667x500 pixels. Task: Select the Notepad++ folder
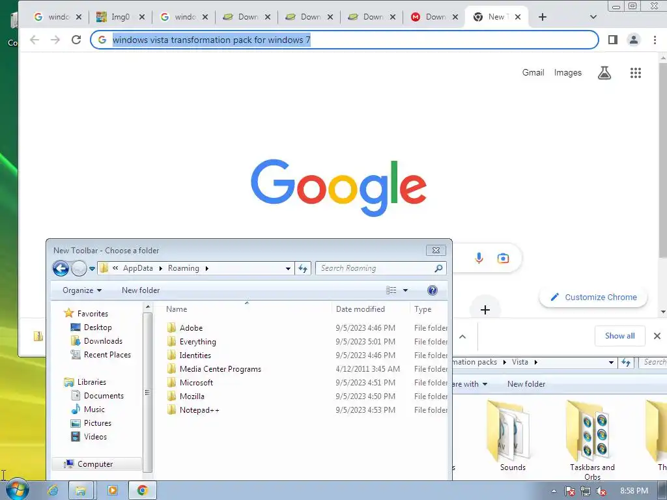199,410
